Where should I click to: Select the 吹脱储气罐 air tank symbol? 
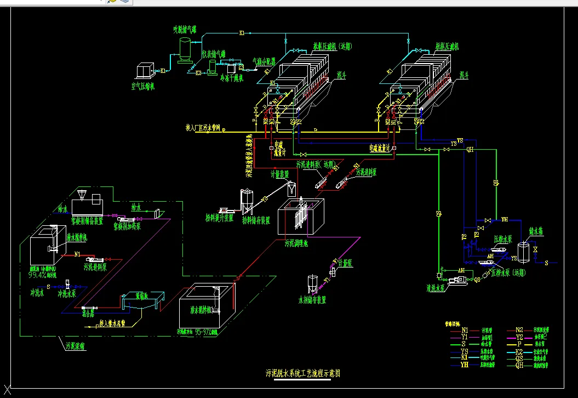[x=185, y=50]
